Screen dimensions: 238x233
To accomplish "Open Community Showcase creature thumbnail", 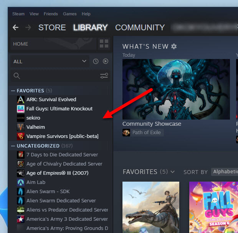I will (176, 89).
